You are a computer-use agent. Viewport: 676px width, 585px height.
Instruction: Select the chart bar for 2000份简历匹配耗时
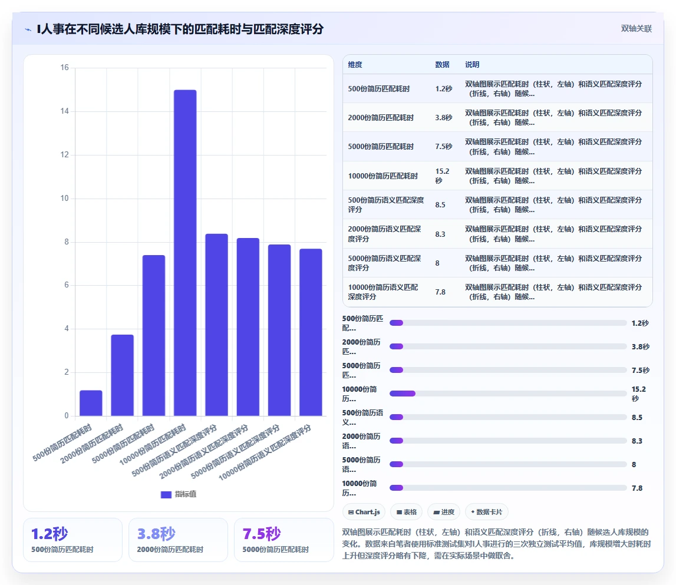coord(123,375)
